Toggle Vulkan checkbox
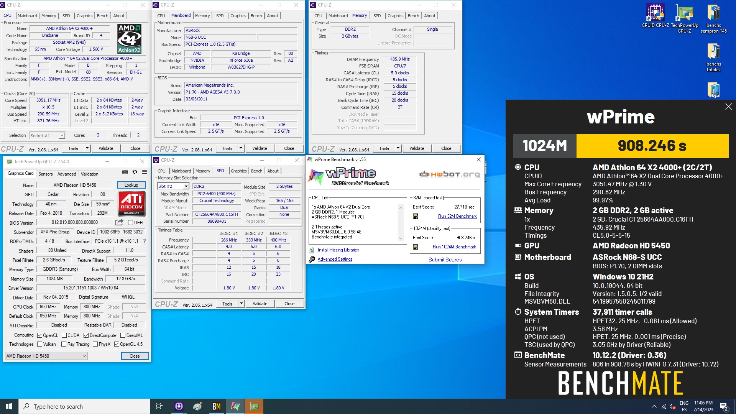The image size is (736, 414). pos(39,344)
